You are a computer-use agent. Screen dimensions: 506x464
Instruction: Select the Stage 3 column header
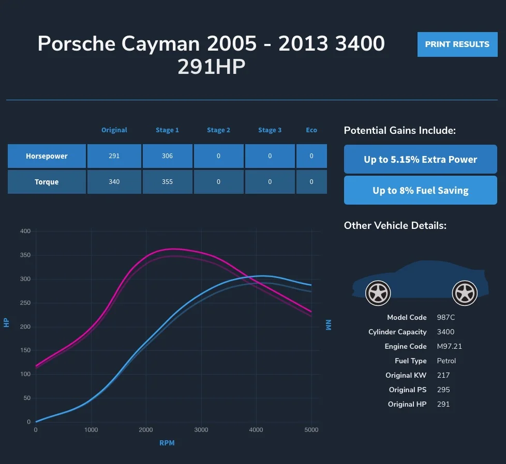[x=270, y=130]
